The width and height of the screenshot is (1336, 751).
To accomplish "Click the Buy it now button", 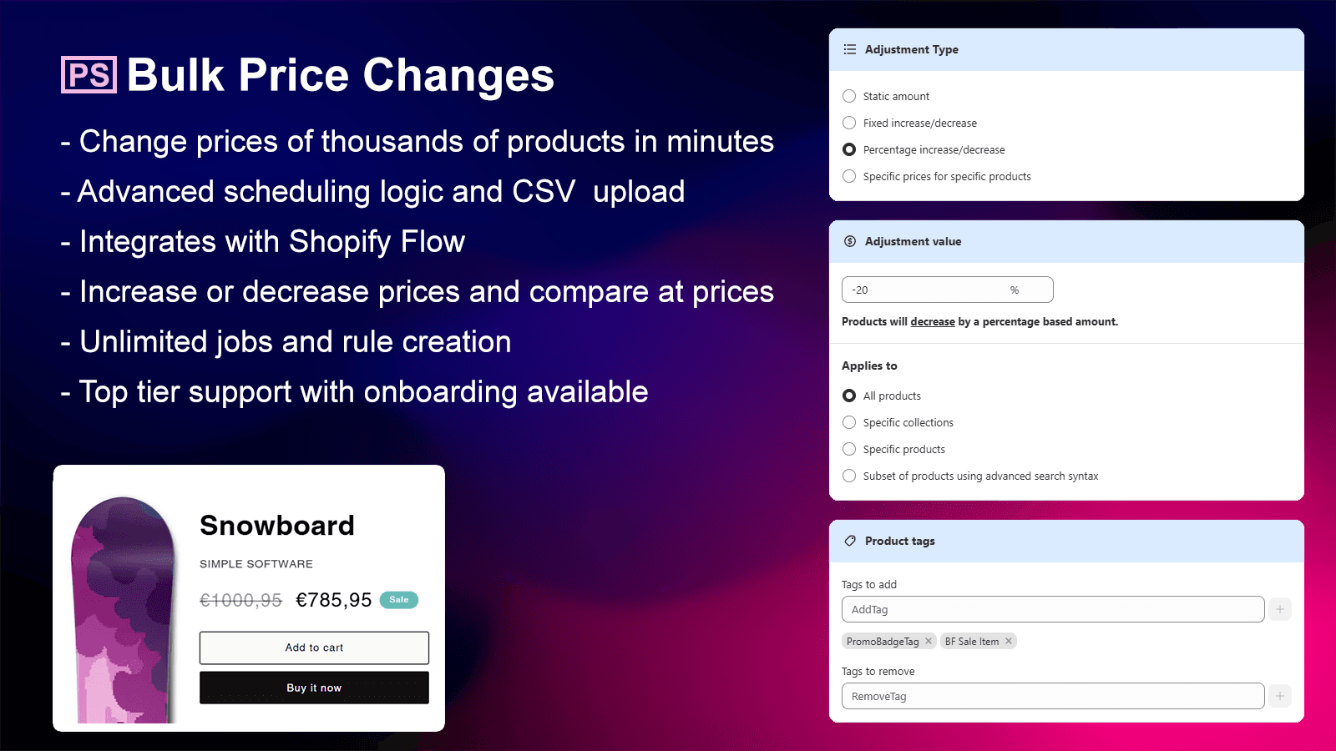I will [x=313, y=688].
